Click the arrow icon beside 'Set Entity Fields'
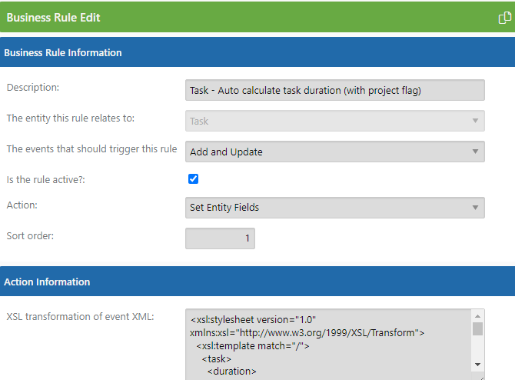This screenshot has width=515, height=380. click(475, 208)
